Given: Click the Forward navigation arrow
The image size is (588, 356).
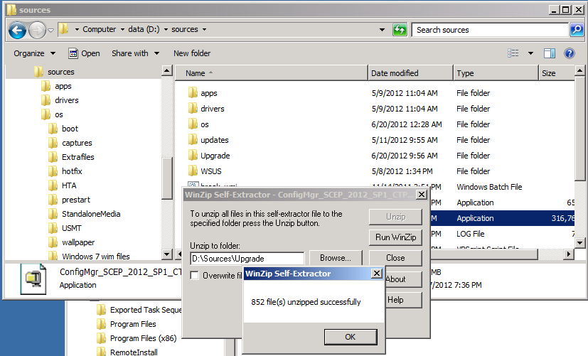Looking at the screenshot, I should click(x=37, y=31).
